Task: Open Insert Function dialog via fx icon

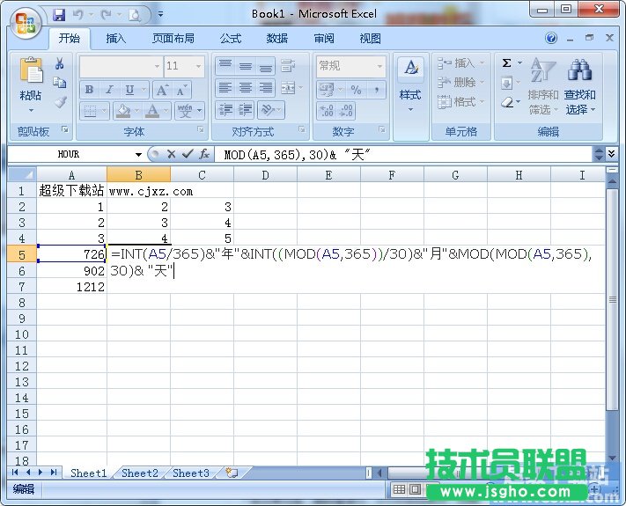Action: click(x=203, y=154)
